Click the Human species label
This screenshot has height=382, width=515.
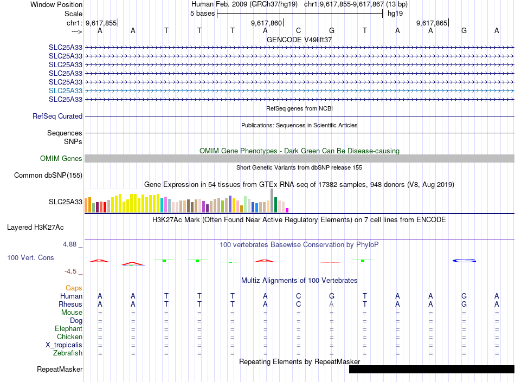pyautogui.click(x=71, y=296)
